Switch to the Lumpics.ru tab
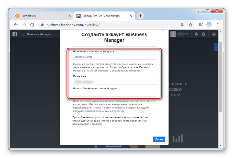Viewport: 233px width, 158px height. 43,16
